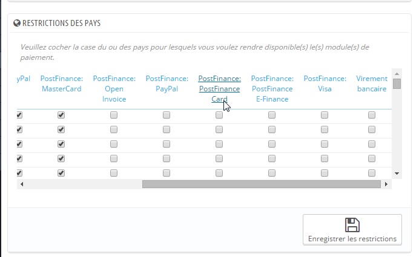Check first-row PostFinance: Open Invoice box
419x257 pixels.
tap(114, 115)
